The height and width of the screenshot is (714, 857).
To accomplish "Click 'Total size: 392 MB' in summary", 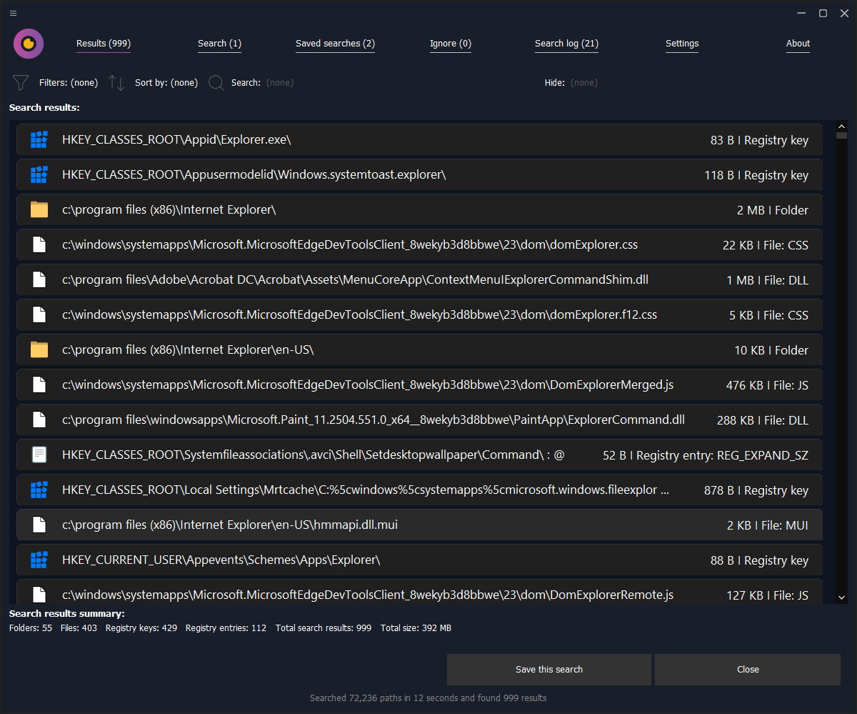I will click(416, 628).
